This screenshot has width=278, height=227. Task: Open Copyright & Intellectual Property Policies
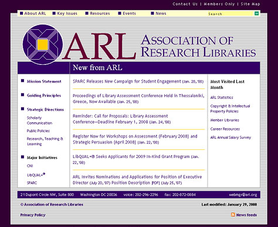pyautogui.click(x=230, y=109)
